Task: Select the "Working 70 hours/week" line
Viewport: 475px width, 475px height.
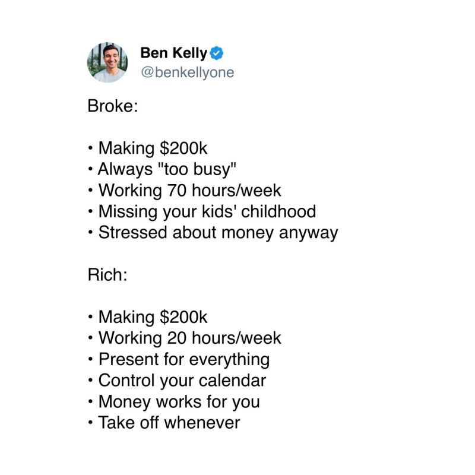Action: point(189,191)
